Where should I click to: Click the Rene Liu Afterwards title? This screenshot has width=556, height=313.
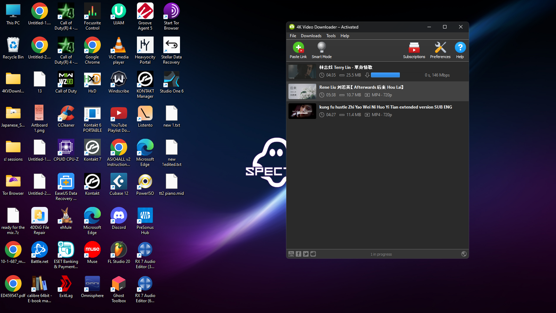pos(361,87)
